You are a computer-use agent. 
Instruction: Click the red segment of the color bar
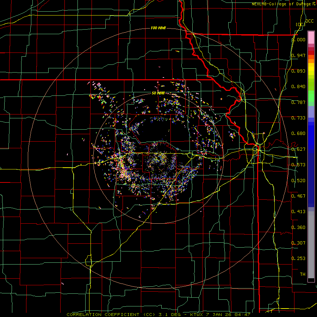[311, 53]
